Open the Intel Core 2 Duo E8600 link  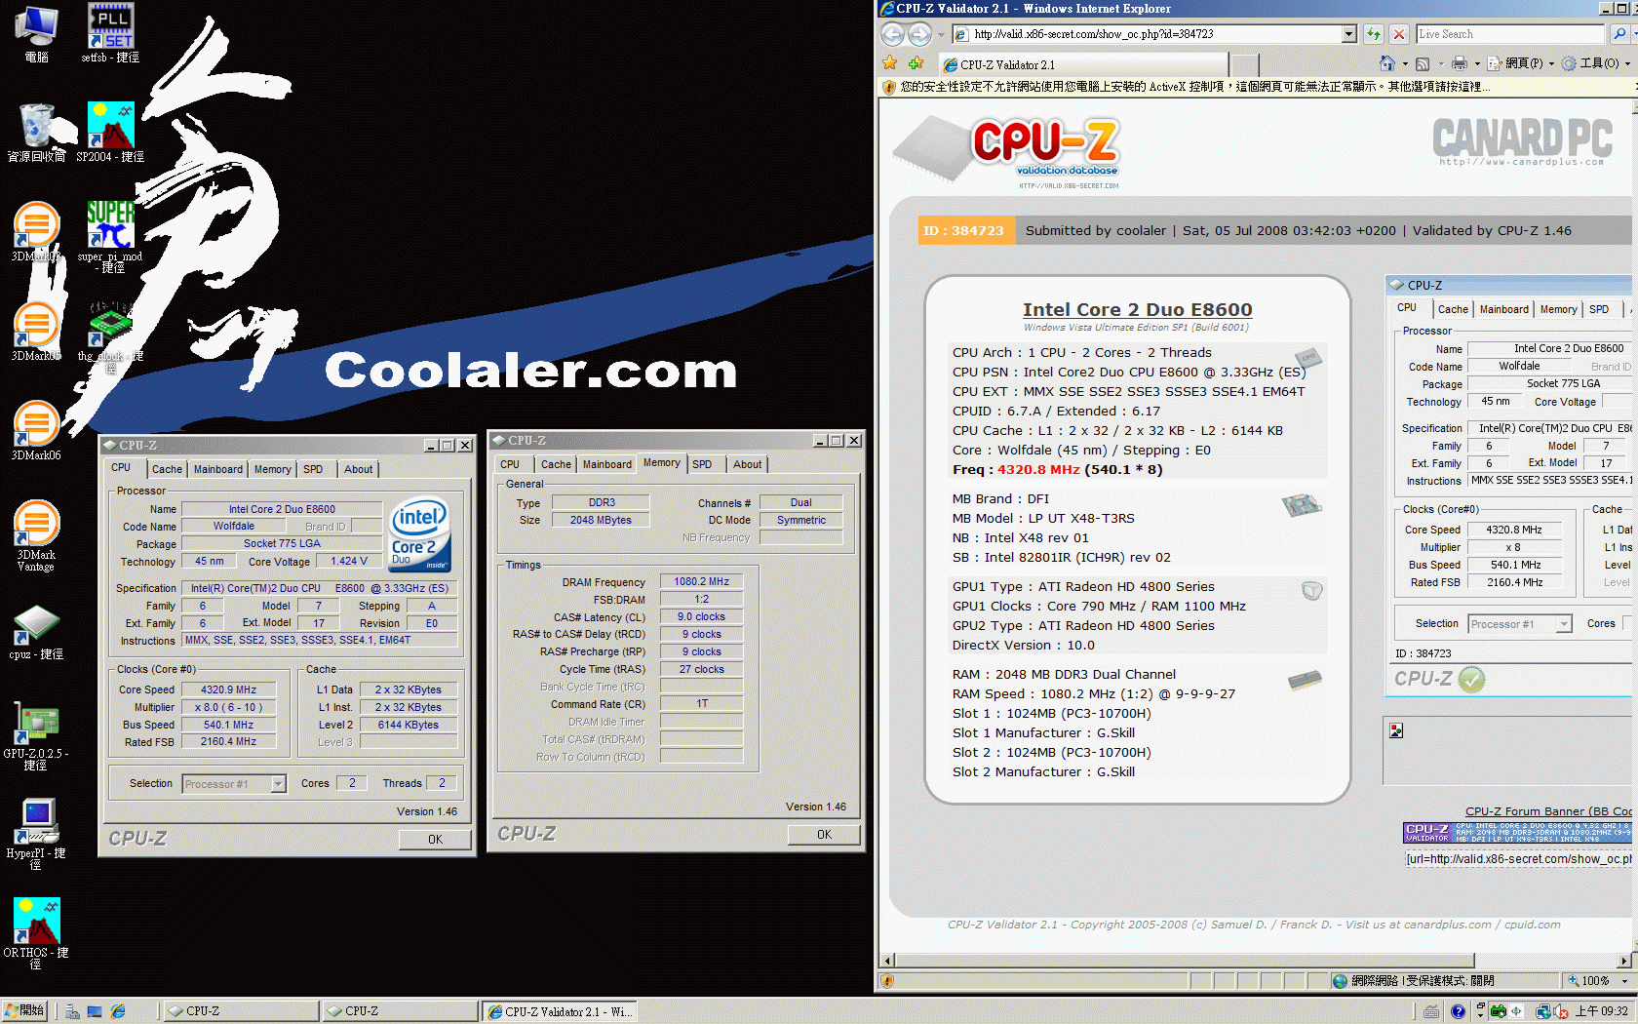pos(1137,309)
